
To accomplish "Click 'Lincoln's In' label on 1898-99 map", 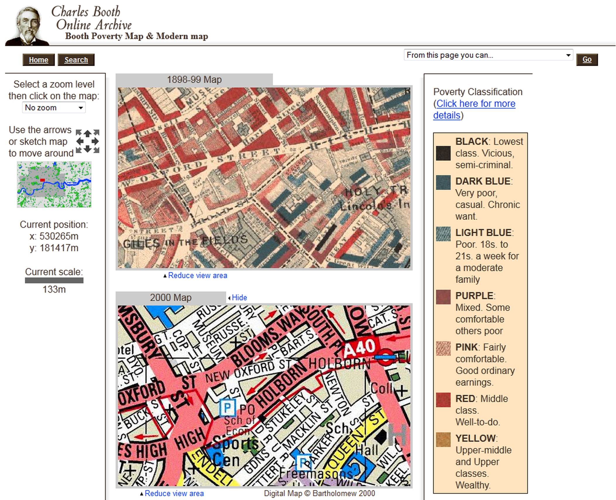I will pyautogui.click(x=375, y=205).
